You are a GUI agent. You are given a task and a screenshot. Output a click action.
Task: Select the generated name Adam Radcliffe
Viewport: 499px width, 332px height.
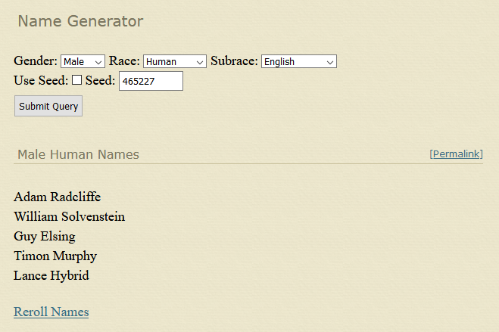pos(57,197)
